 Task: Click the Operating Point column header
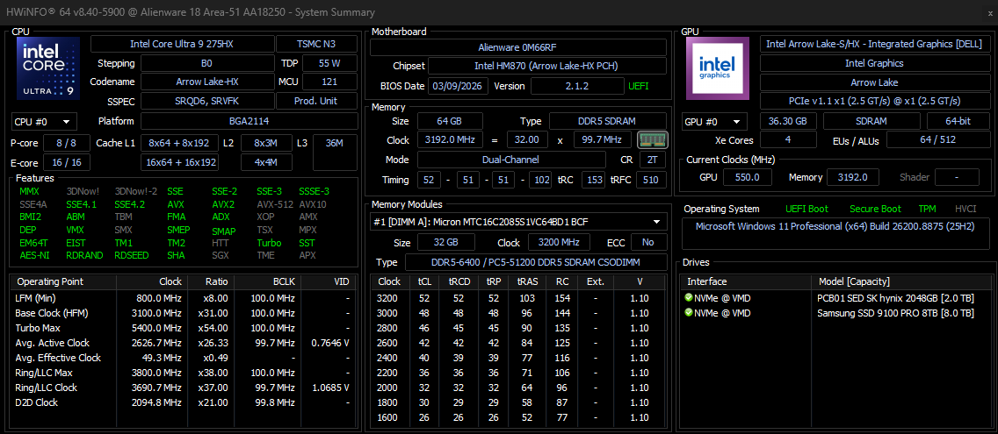pos(63,281)
